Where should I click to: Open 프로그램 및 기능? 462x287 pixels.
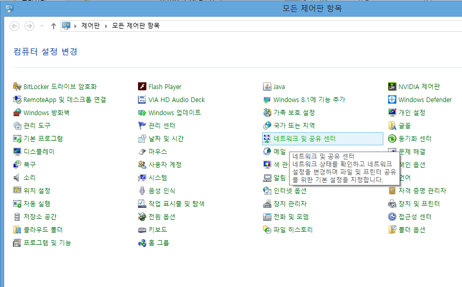click(x=47, y=243)
